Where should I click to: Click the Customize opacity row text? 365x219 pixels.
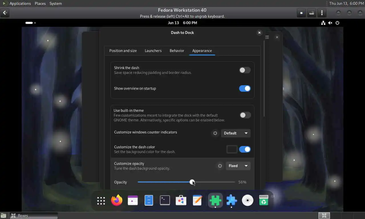click(142, 166)
